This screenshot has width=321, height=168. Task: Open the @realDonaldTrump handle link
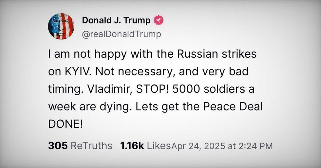[121, 34]
